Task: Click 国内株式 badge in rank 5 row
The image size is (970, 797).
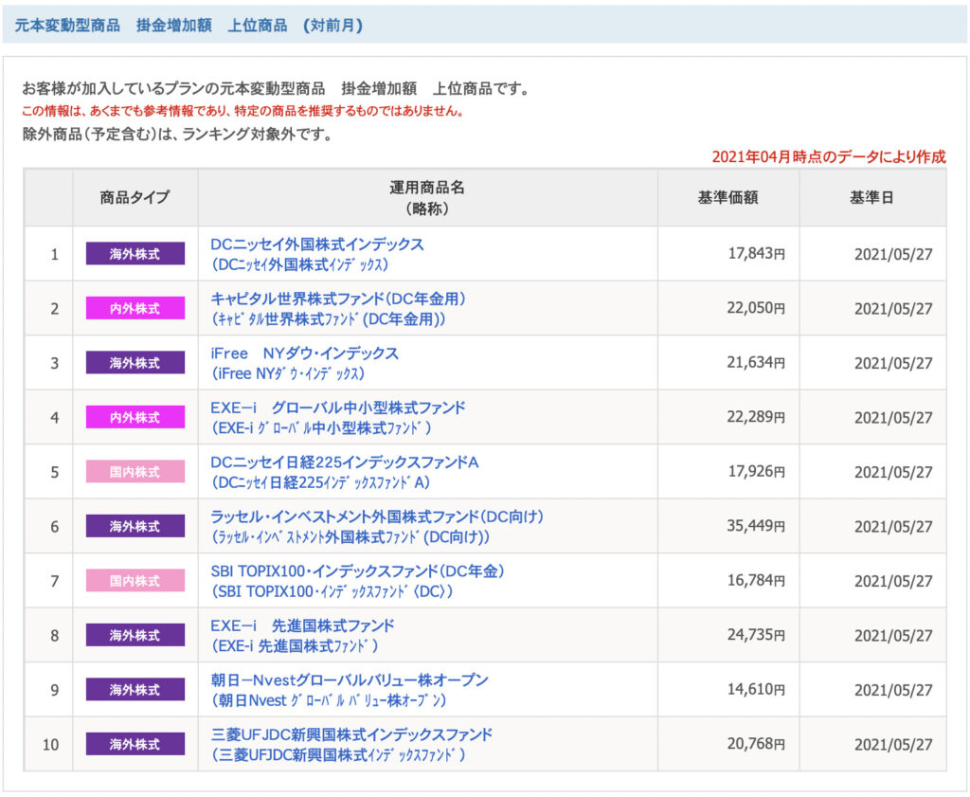Action: pyautogui.click(x=135, y=472)
